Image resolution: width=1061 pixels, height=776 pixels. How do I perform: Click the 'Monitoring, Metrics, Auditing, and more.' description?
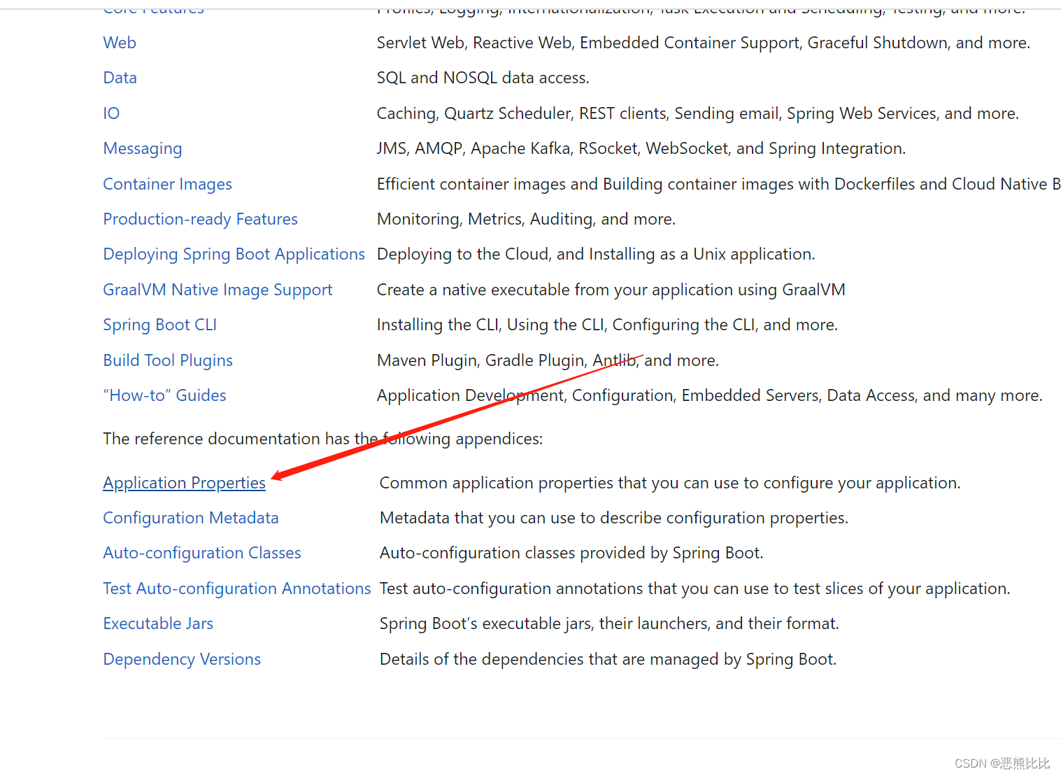526,219
